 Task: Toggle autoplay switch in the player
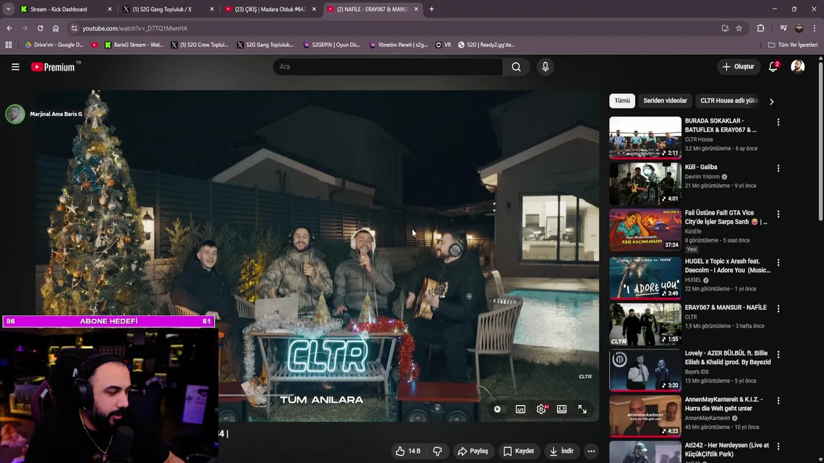click(x=497, y=409)
